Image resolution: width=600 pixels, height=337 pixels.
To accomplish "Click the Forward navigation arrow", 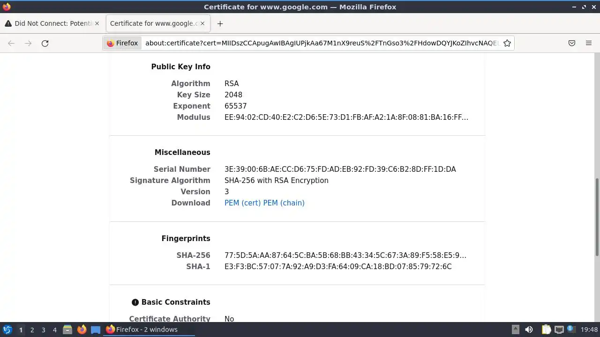I will tap(28, 43).
